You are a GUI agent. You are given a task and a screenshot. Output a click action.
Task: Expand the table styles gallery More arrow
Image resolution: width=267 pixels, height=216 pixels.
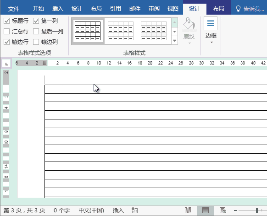pyautogui.click(x=174, y=40)
